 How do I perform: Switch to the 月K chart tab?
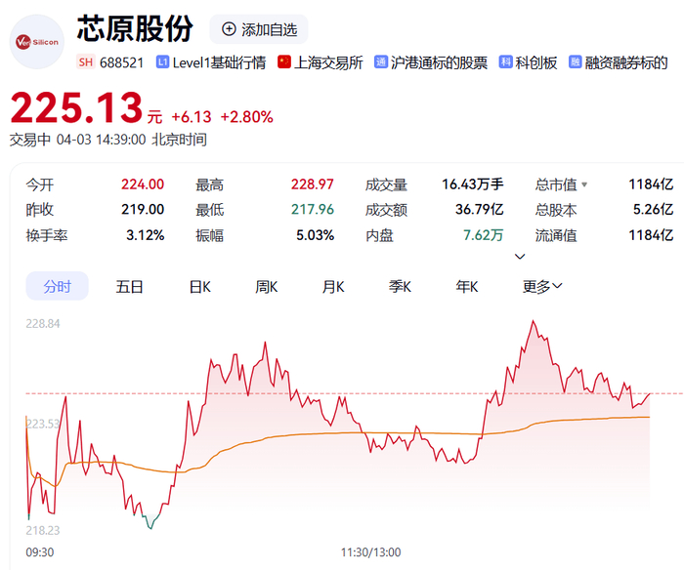[x=333, y=286]
